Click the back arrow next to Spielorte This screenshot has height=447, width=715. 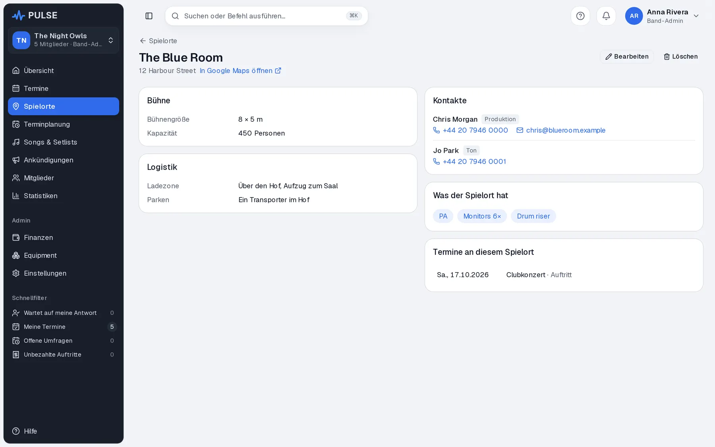pos(143,41)
